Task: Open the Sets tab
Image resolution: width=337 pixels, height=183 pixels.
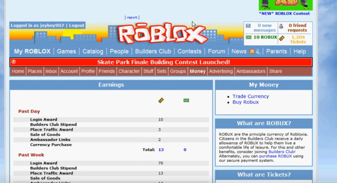Action: (162, 71)
